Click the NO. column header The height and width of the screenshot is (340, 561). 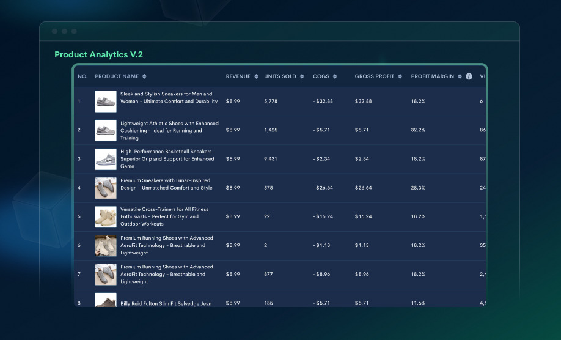click(82, 76)
